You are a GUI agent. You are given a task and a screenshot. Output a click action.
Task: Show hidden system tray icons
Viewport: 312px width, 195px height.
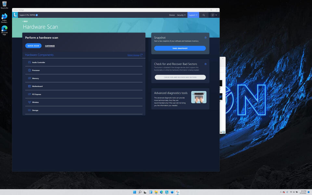click(281, 192)
